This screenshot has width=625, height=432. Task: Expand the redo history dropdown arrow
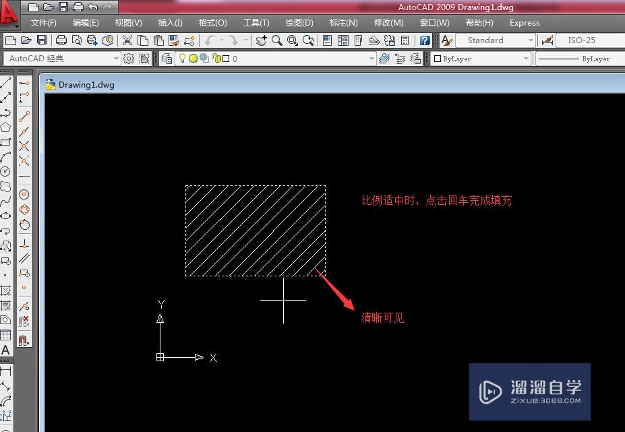point(246,40)
